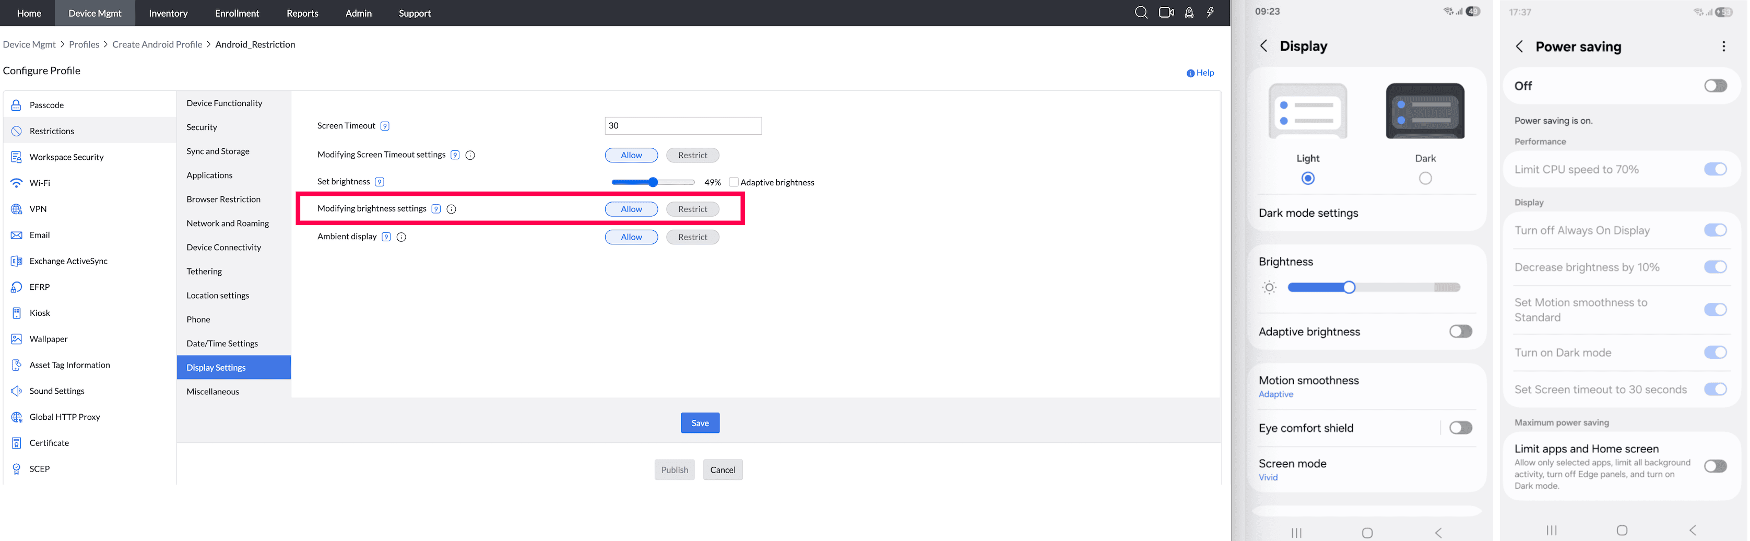Select the Wi-Fi sidebar icon
This screenshot has width=1750, height=541.
tap(16, 182)
